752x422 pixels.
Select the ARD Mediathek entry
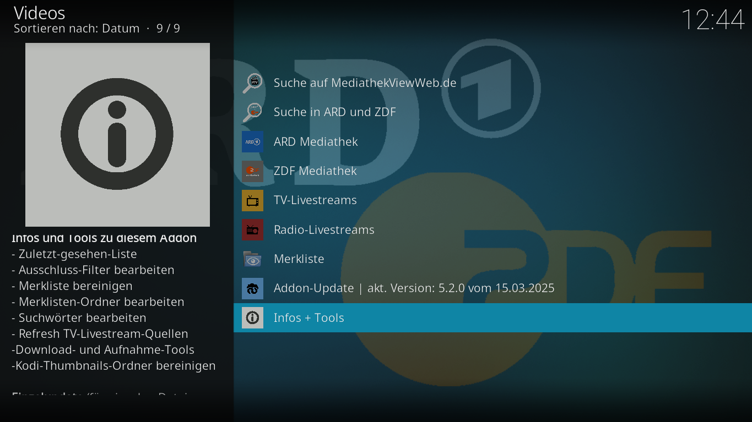point(493,141)
